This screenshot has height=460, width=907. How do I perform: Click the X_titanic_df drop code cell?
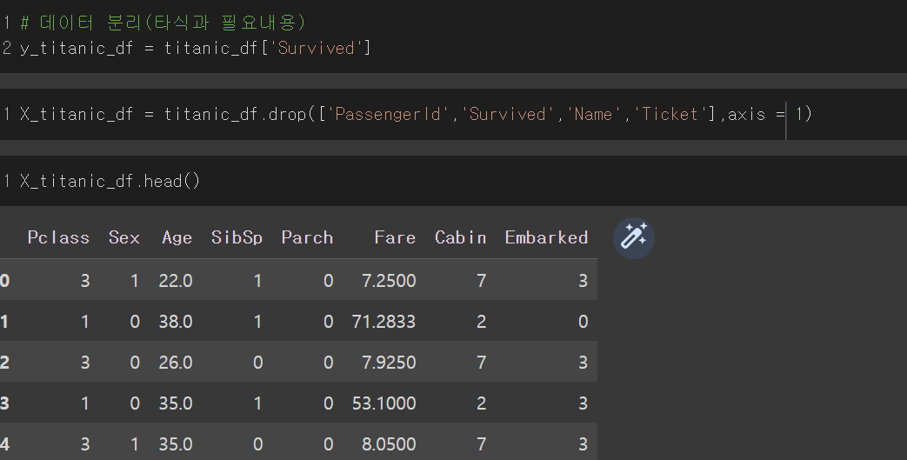click(x=454, y=114)
